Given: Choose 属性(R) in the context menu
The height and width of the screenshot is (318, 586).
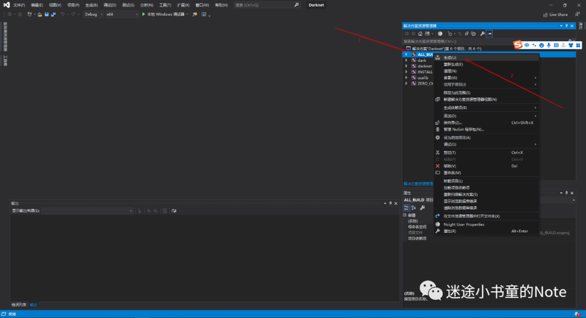Looking at the screenshot, I should click(486, 231).
